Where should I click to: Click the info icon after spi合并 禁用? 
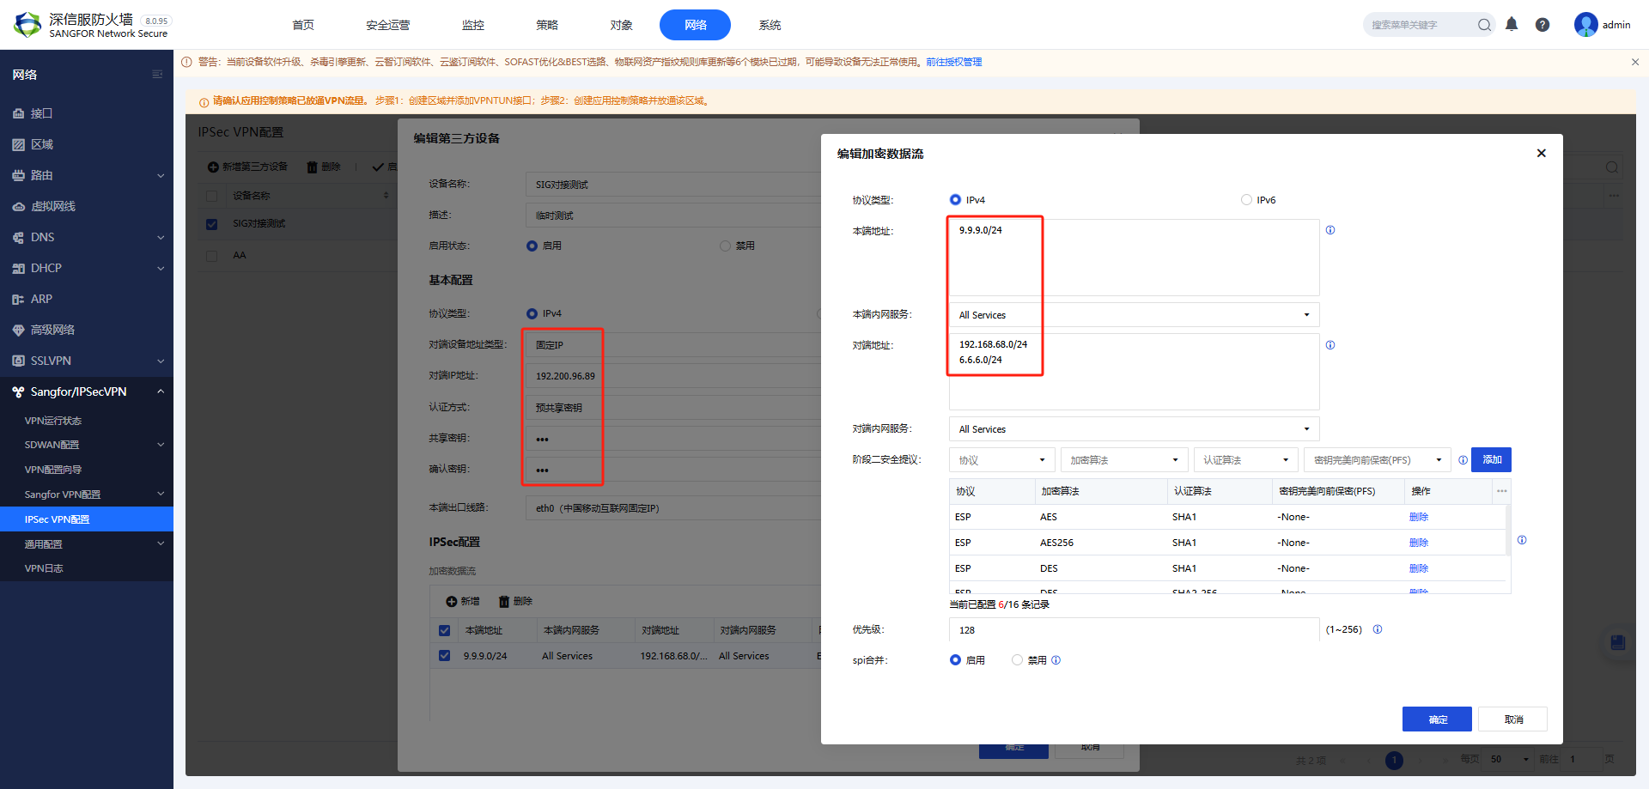[x=1056, y=660]
